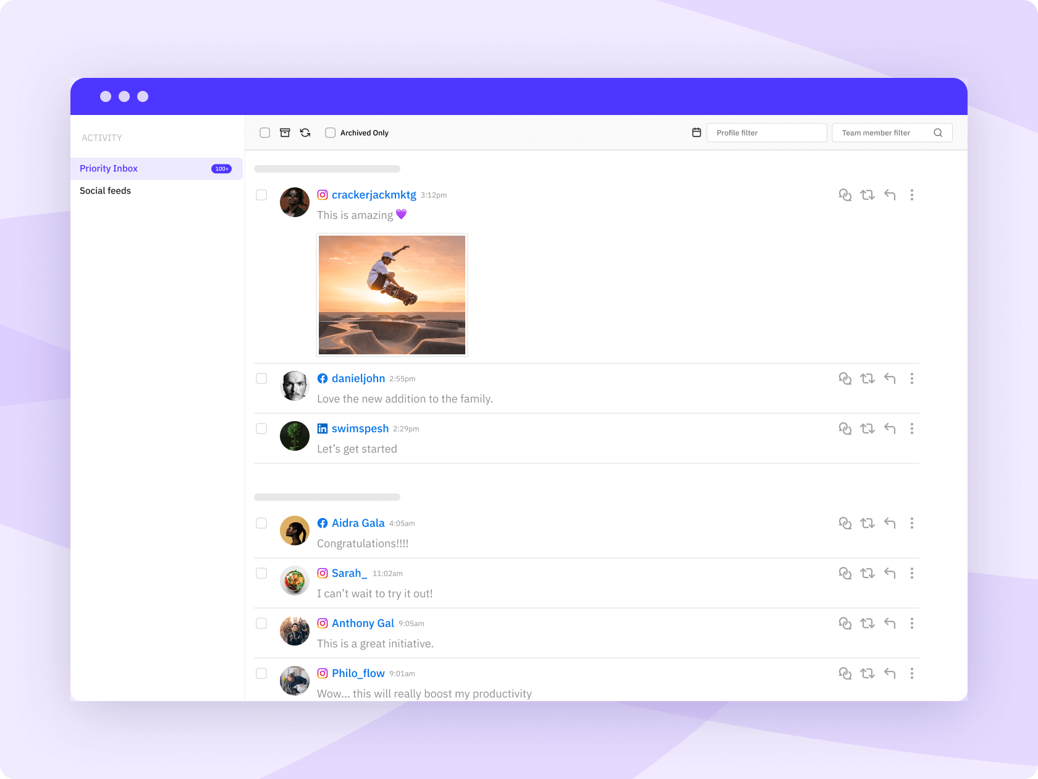Open the overflow menu on Anthony Gal's message
Image resolution: width=1038 pixels, height=779 pixels.
(912, 623)
